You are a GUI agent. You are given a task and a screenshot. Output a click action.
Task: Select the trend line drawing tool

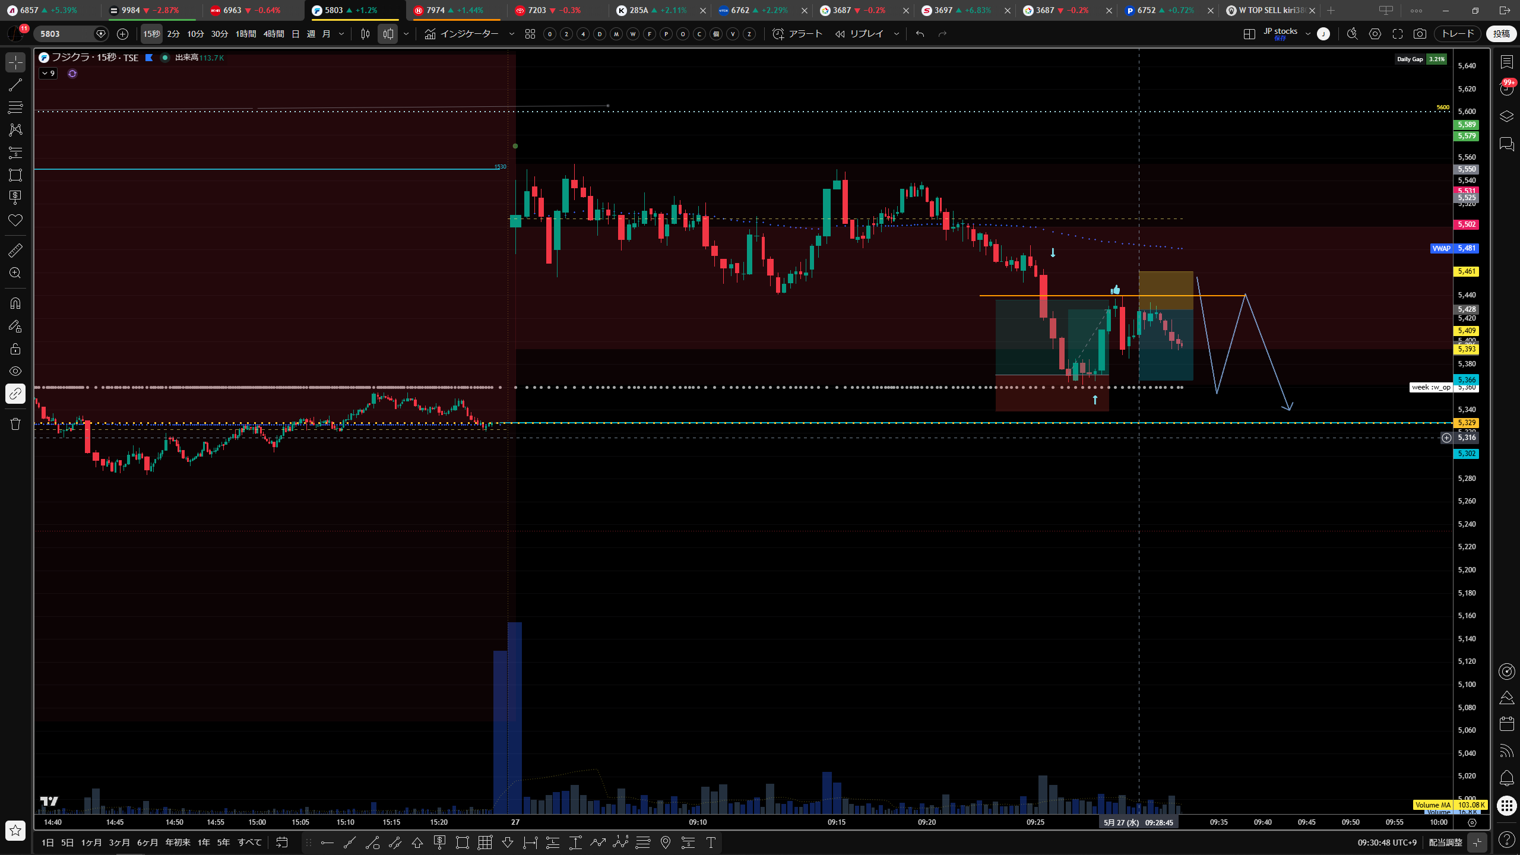coord(15,85)
